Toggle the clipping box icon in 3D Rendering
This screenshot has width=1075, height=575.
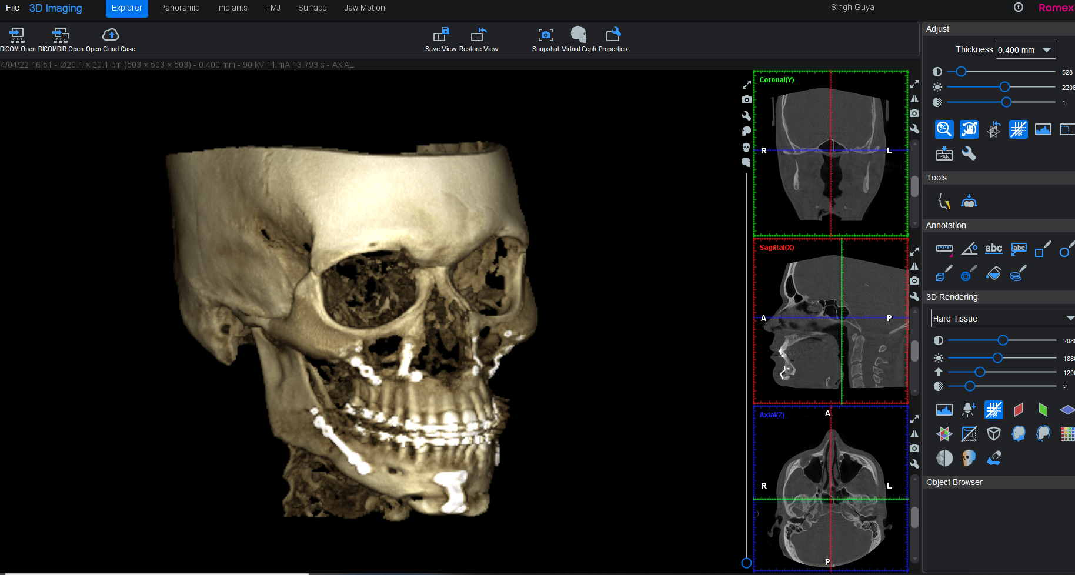tap(969, 434)
